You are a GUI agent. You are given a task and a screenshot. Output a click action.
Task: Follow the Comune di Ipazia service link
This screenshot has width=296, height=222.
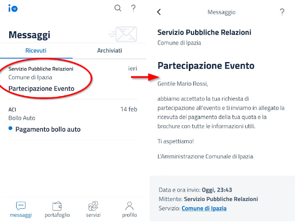pyautogui.click(x=204, y=208)
